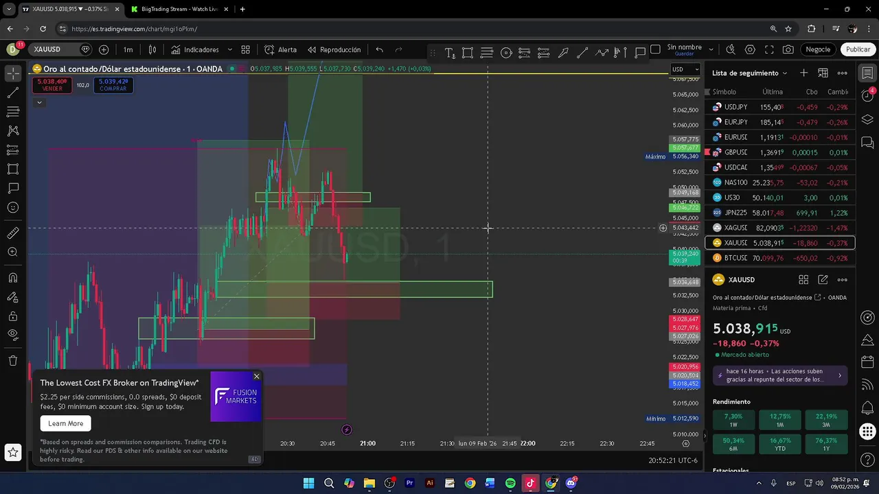This screenshot has width=879, height=494.
Task: Open the emoji icons tool
Action: [13, 207]
